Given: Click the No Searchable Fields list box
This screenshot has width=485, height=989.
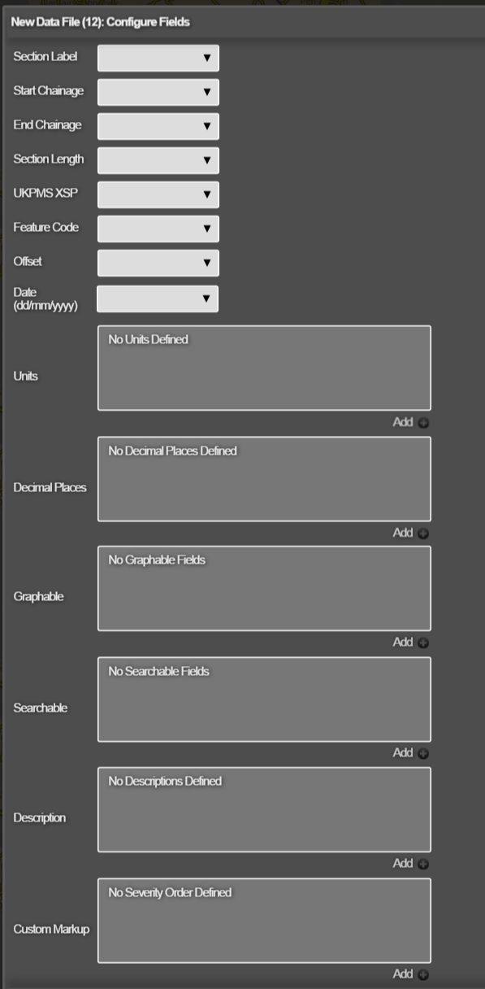Looking at the screenshot, I should tap(264, 699).
